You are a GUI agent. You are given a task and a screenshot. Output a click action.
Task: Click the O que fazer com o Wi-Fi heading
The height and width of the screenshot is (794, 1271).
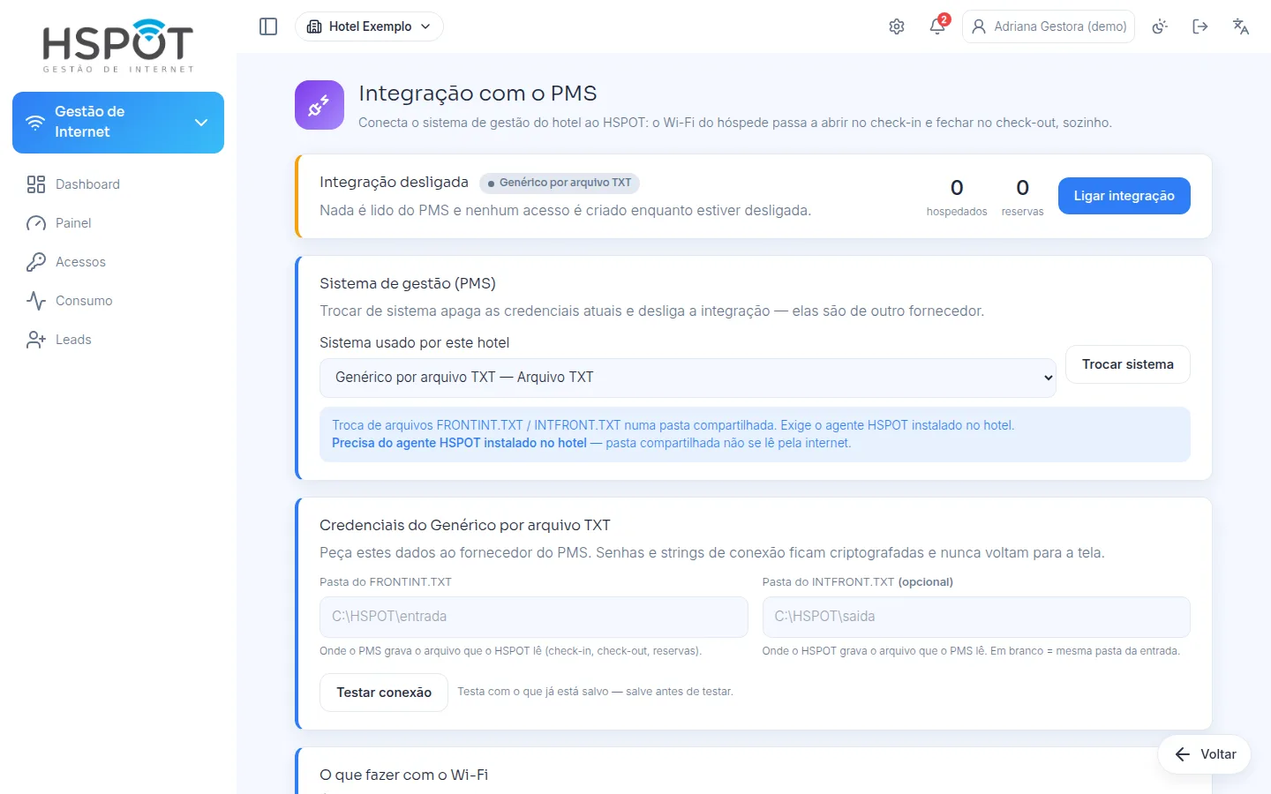pos(403,775)
